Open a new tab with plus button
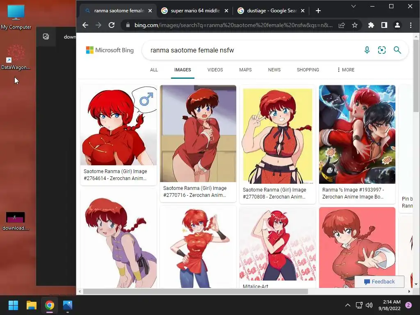Image resolution: width=420 pixels, height=315 pixels. (318, 11)
